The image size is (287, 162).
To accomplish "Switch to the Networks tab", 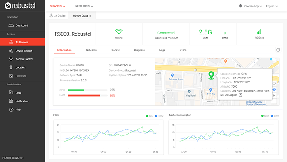I will click(x=91, y=50).
